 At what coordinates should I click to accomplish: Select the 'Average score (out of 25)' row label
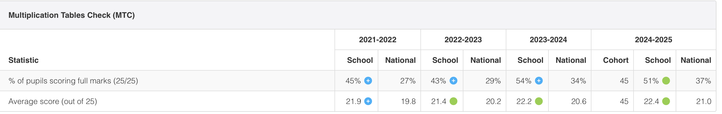pyautogui.click(x=53, y=101)
